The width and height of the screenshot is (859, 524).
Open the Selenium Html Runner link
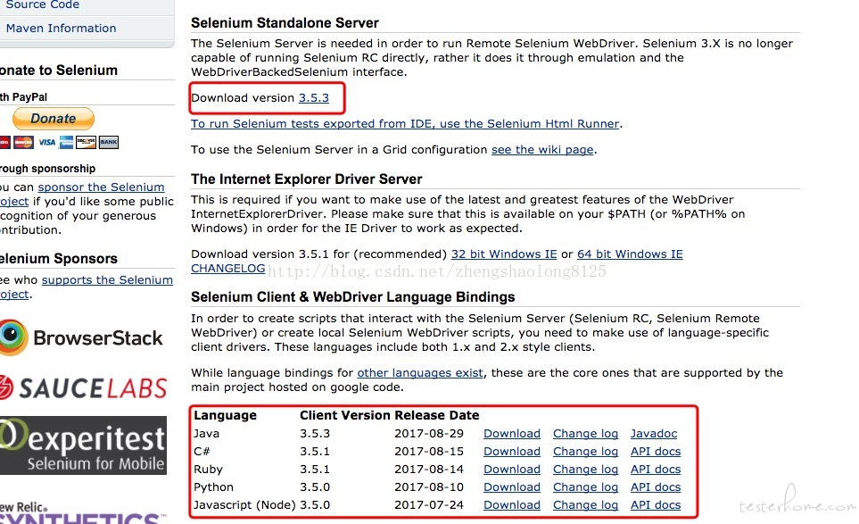(x=405, y=123)
